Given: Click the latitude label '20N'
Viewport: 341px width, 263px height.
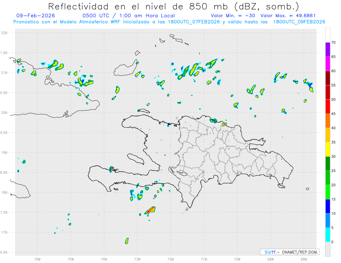Looking at the screenshot, I should click(x=4, y=113).
